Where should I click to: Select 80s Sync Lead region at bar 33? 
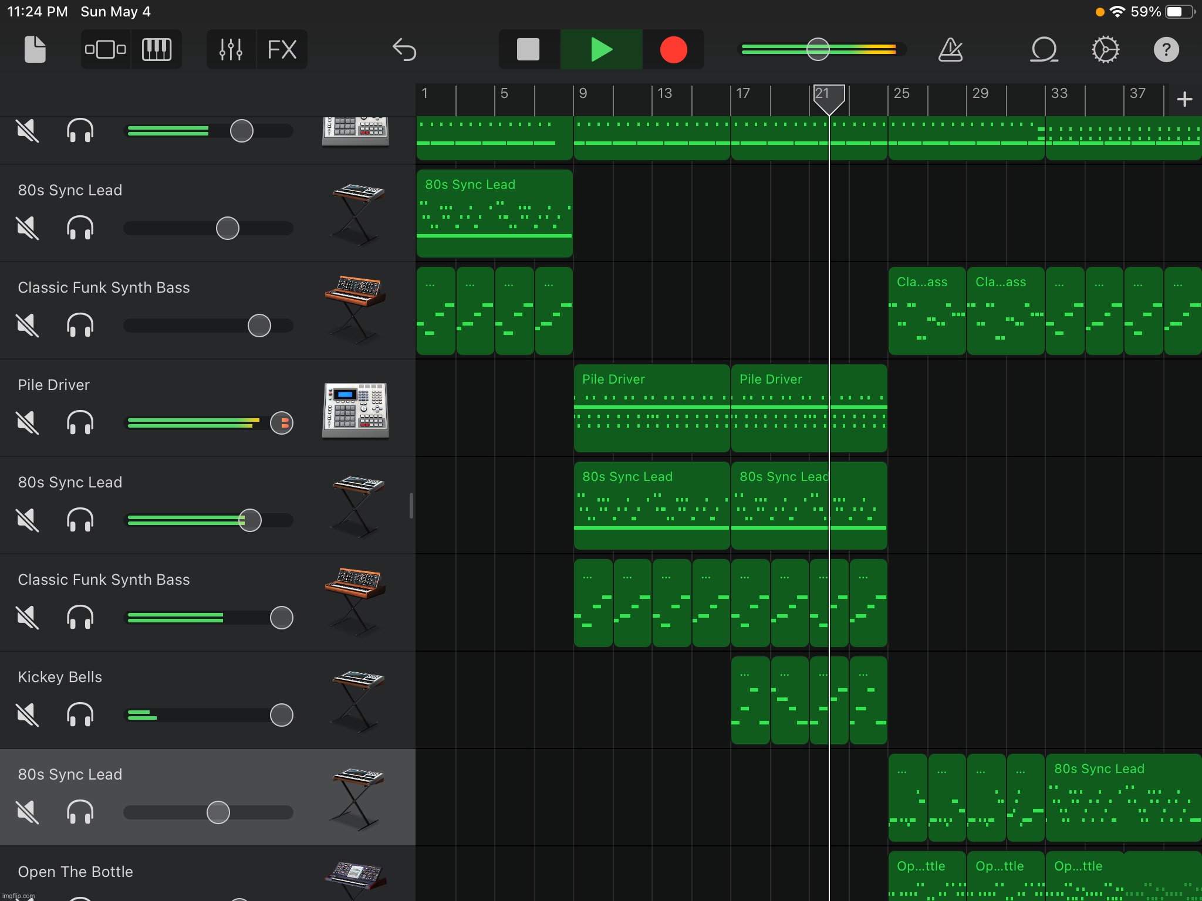click(x=1123, y=798)
